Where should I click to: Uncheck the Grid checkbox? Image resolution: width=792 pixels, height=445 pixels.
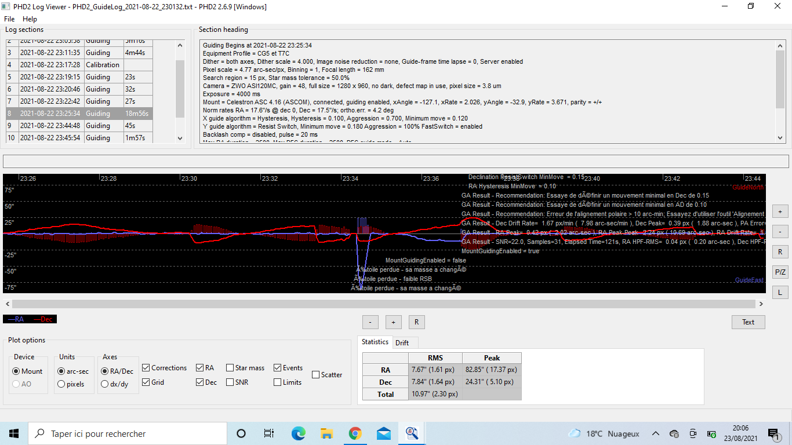tap(153, 382)
